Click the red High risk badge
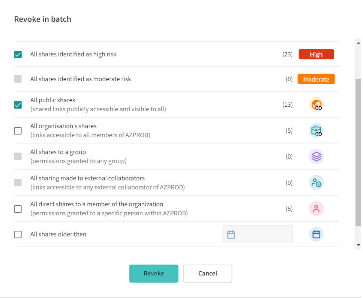This screenshot has height=298, width=363. click(x=316, y=54)
